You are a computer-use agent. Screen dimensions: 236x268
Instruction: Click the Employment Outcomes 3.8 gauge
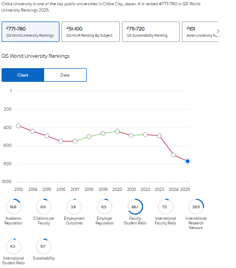(x=74, y=207)
